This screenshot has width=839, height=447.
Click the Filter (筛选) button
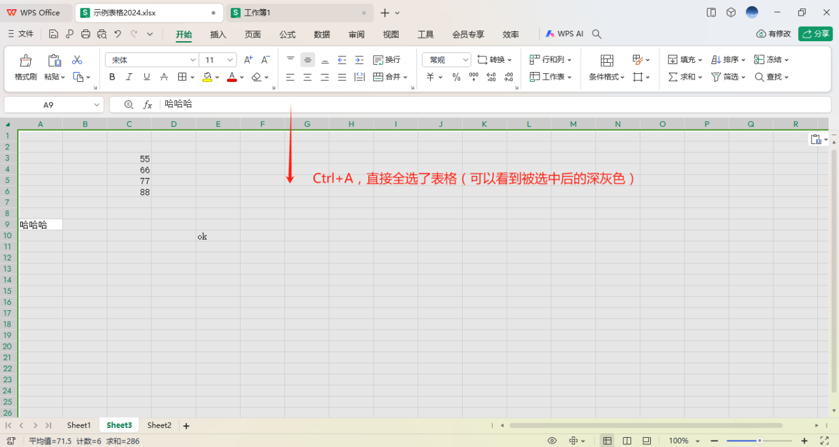(x=728, y=77)
